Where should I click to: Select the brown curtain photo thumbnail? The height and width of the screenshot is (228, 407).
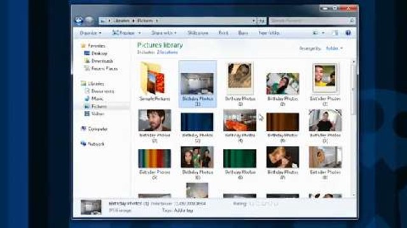(282, 122)
